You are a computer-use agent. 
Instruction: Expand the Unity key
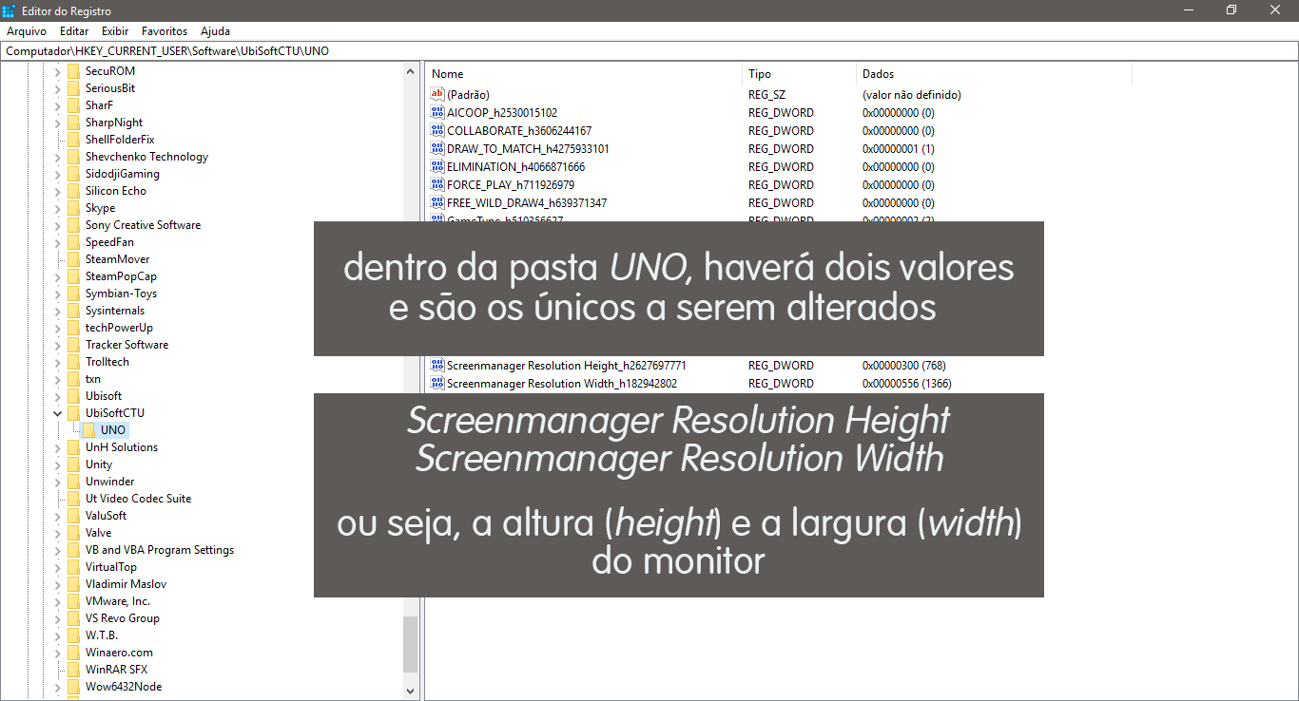(x=57, y=464)
